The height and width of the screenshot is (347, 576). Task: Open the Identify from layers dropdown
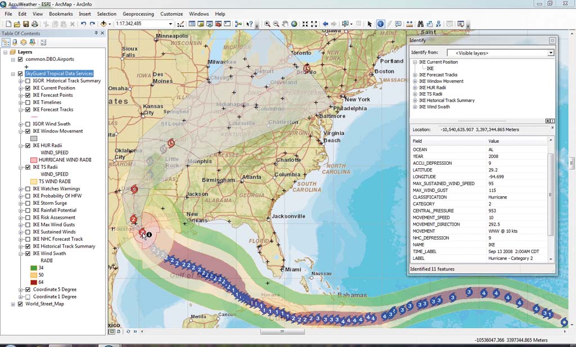[x=551, y=53]
